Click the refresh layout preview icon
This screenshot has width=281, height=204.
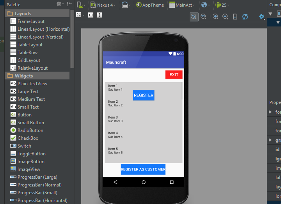pyautogui.click(x=245, y=16)
